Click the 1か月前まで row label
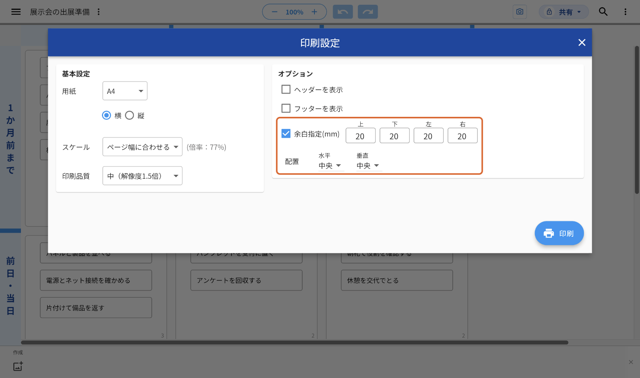 pyautogui.click(x=11, y=139)
